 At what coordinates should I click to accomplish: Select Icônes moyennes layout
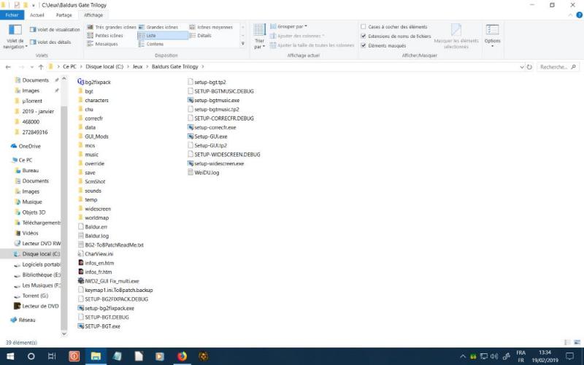[211, 27]
